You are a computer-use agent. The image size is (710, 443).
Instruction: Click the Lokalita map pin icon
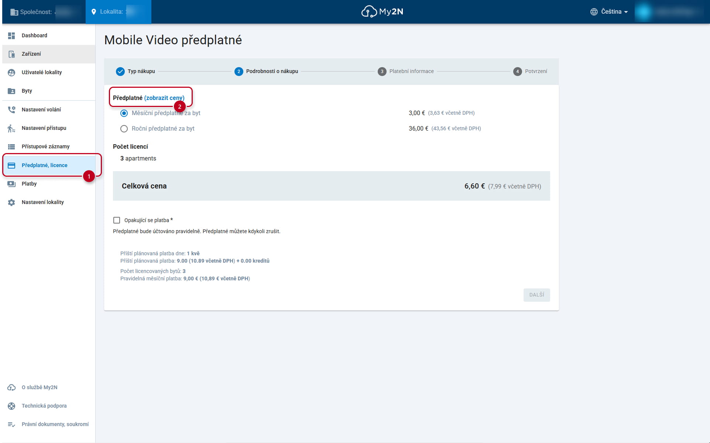(x=93, y=12)
